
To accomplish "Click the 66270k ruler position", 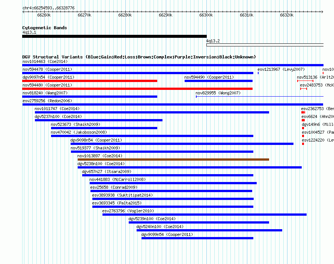I will coord(84,15).
